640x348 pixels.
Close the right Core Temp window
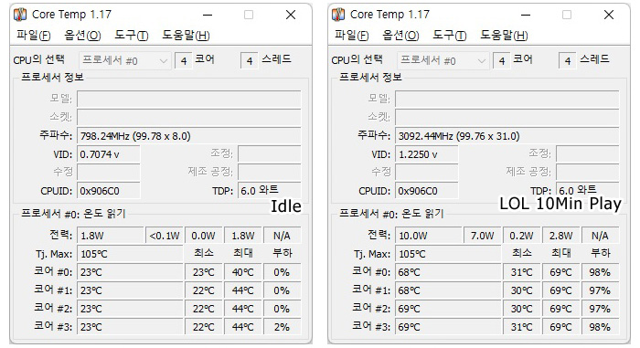pyautogui.click(x=609, y=16)
